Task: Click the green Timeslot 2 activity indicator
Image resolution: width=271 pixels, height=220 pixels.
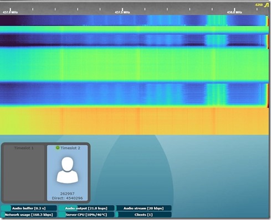Action: coord(58,148)
